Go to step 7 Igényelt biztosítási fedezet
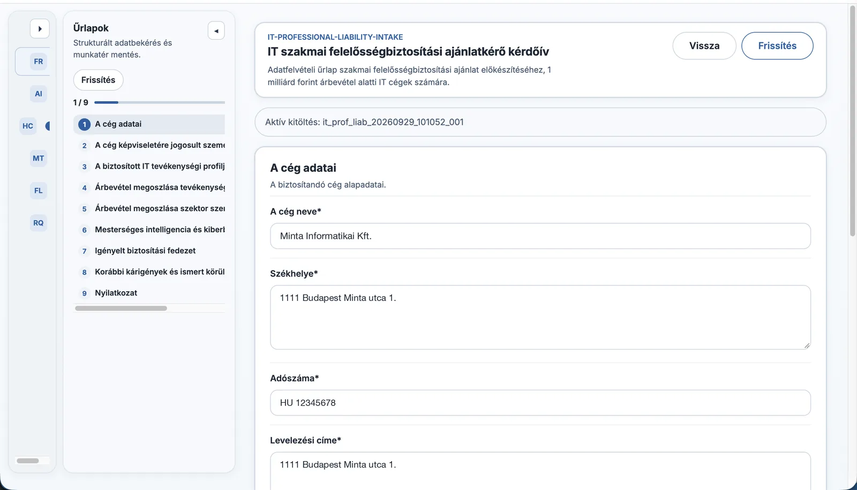 pyautogui.click(x=149, y=251)
